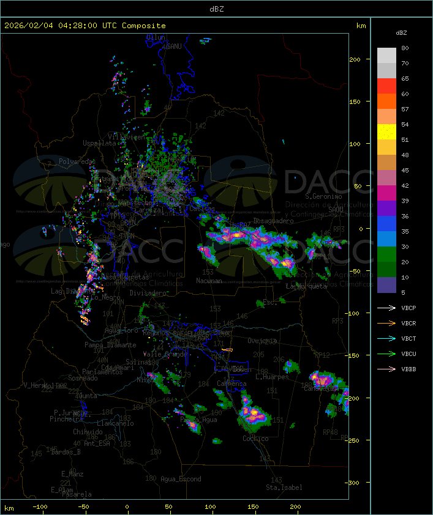Click the VBCU legend label
The height and width of the screenshot is (515, 433).
(x=409, y=354)
